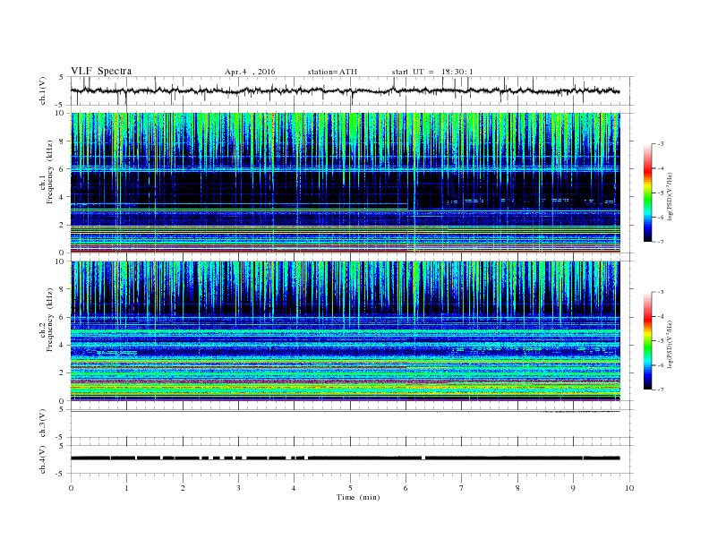Image resolution: width=709 pixels, height=548 pixels.
Task: Click the "-7" tick on ch.2 colorbar
Action: [x=661, y=390]
